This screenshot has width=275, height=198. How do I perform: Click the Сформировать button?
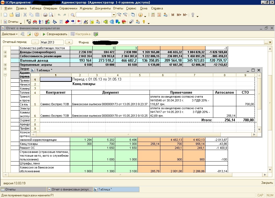click(x=55, y=34)
